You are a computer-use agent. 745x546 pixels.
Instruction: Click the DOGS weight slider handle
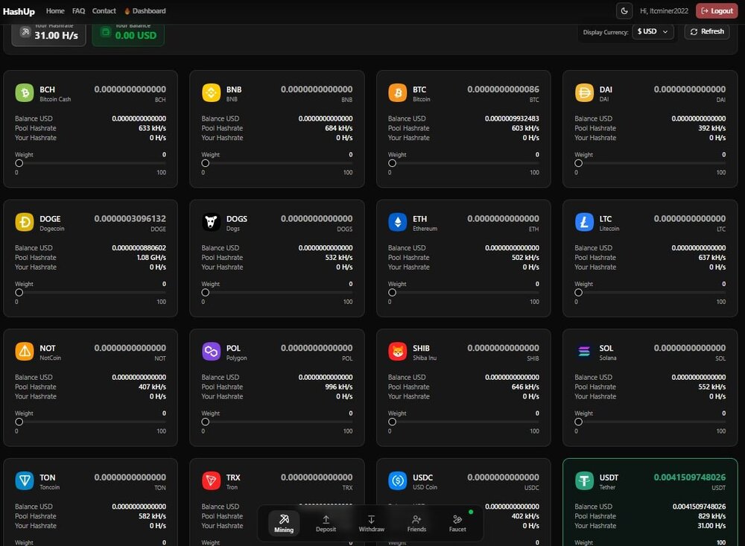[x=206, y=292]
